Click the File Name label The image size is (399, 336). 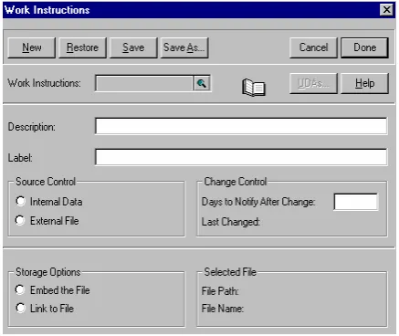click(x=223, y=309)
